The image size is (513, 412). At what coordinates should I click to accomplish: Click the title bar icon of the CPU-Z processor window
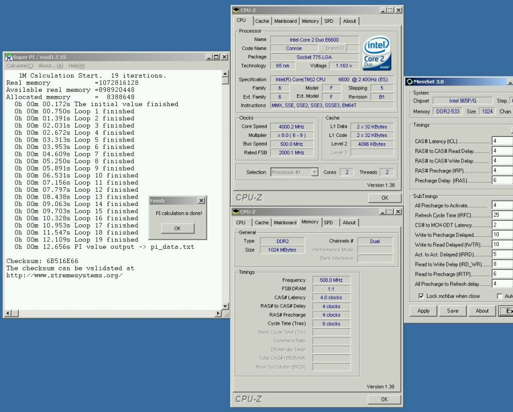[236, 10]
